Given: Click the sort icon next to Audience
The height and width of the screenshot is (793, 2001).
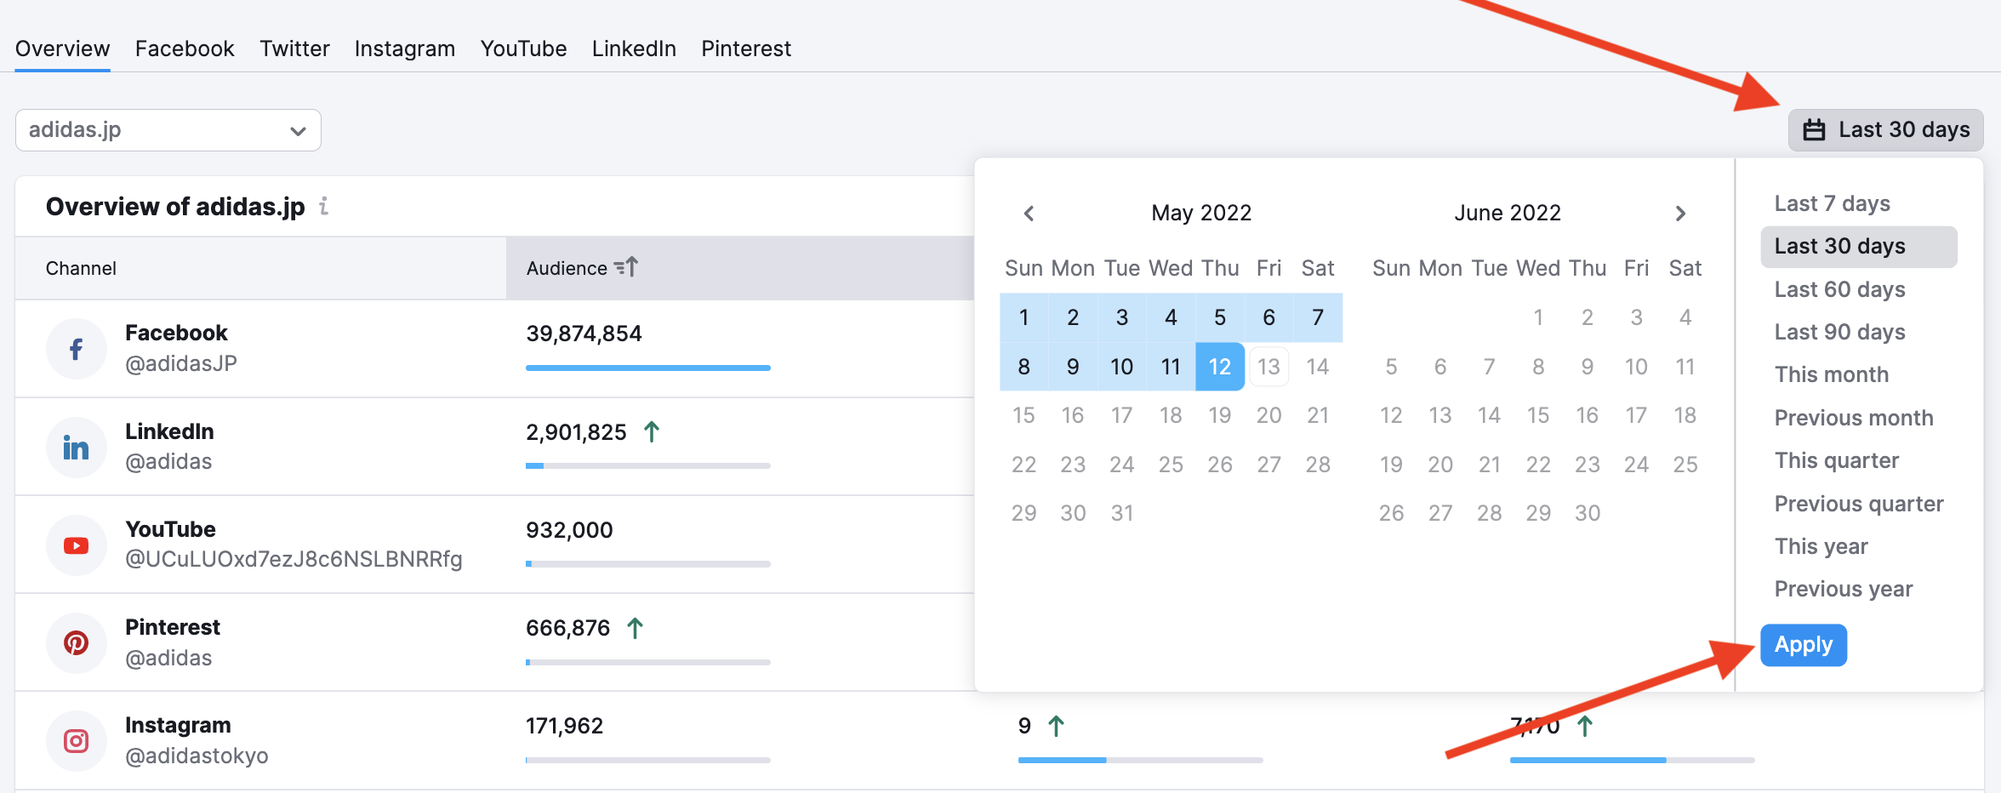Looking at the screenshot, I should pos(626,268).
